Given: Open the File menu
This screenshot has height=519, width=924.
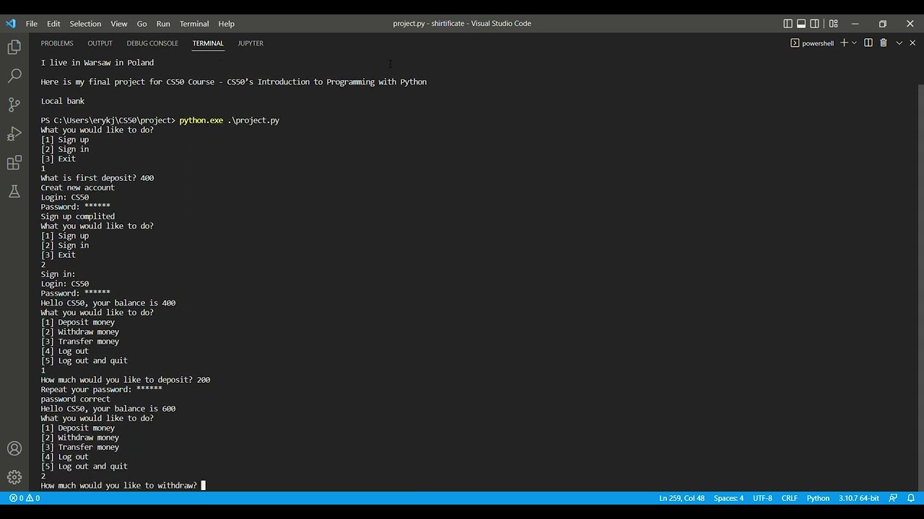Looking at the screenshot, I should click(x=32, y=24).
